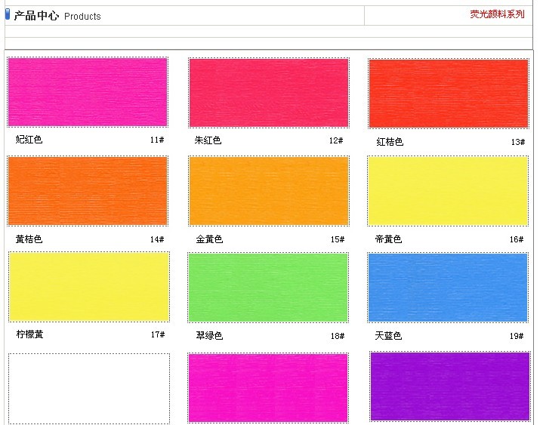Click the empty white swatch box
543x425 pixels.
(x=89, y=389)
